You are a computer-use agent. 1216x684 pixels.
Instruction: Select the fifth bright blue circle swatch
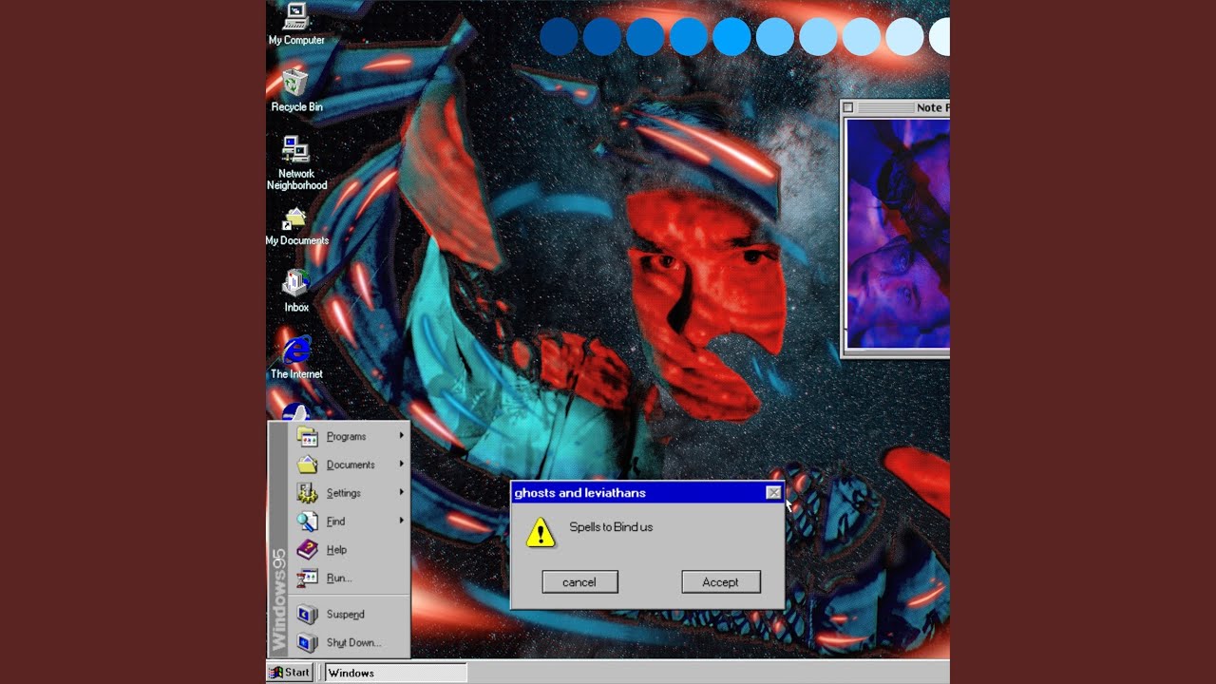coord(731,36)
